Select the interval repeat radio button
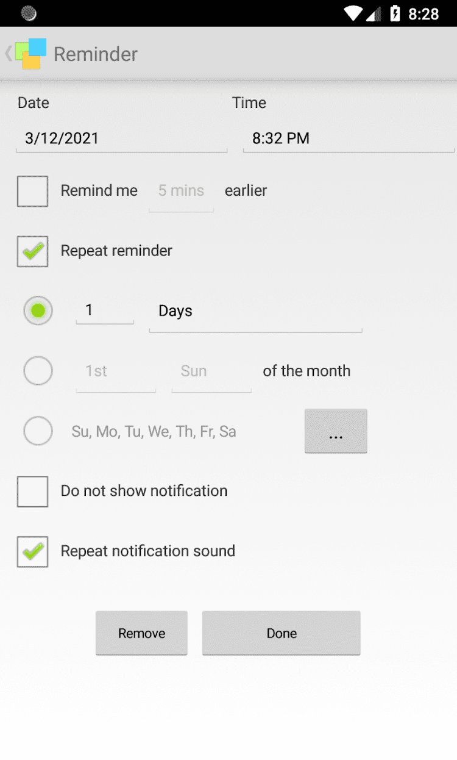The image size is (457, 760). [38, 311]
